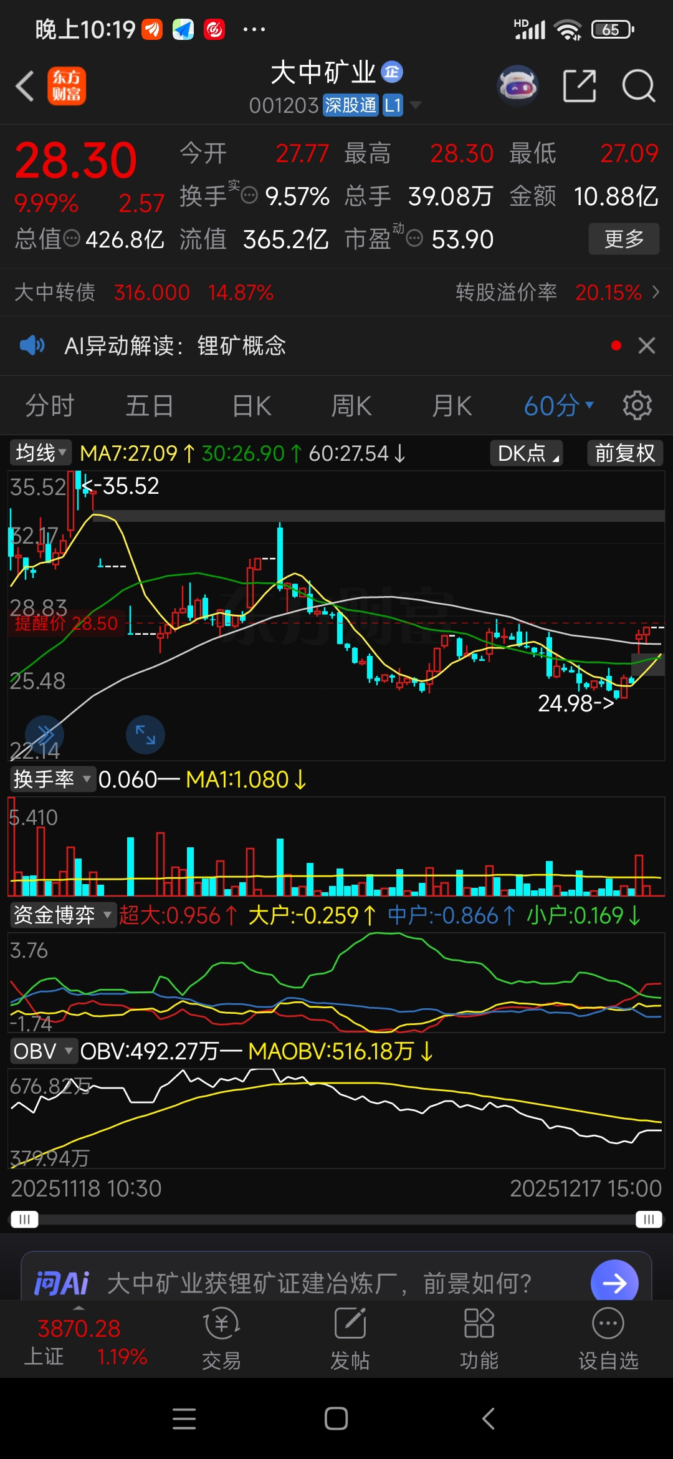Image resolution: width=673 pixels, height=1459 pixels.
Task: Open the search magnifier icon
Action: pos(639,85)
